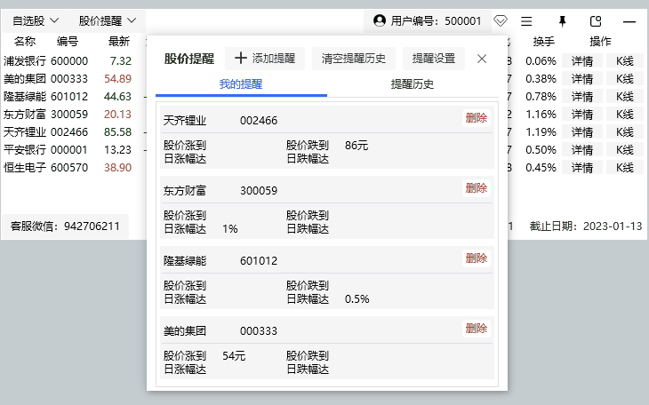Click the user avatar icon
649x405 pixels.
click(x=379, y=20)
